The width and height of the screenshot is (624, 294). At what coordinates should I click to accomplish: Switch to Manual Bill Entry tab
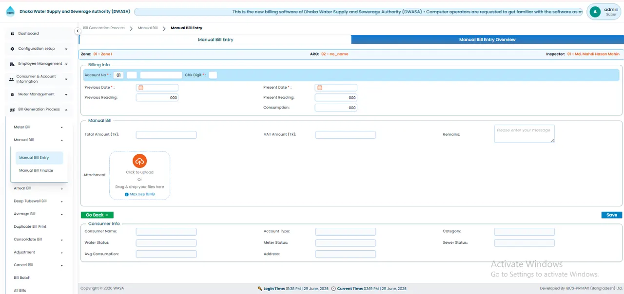pos(215,40)
